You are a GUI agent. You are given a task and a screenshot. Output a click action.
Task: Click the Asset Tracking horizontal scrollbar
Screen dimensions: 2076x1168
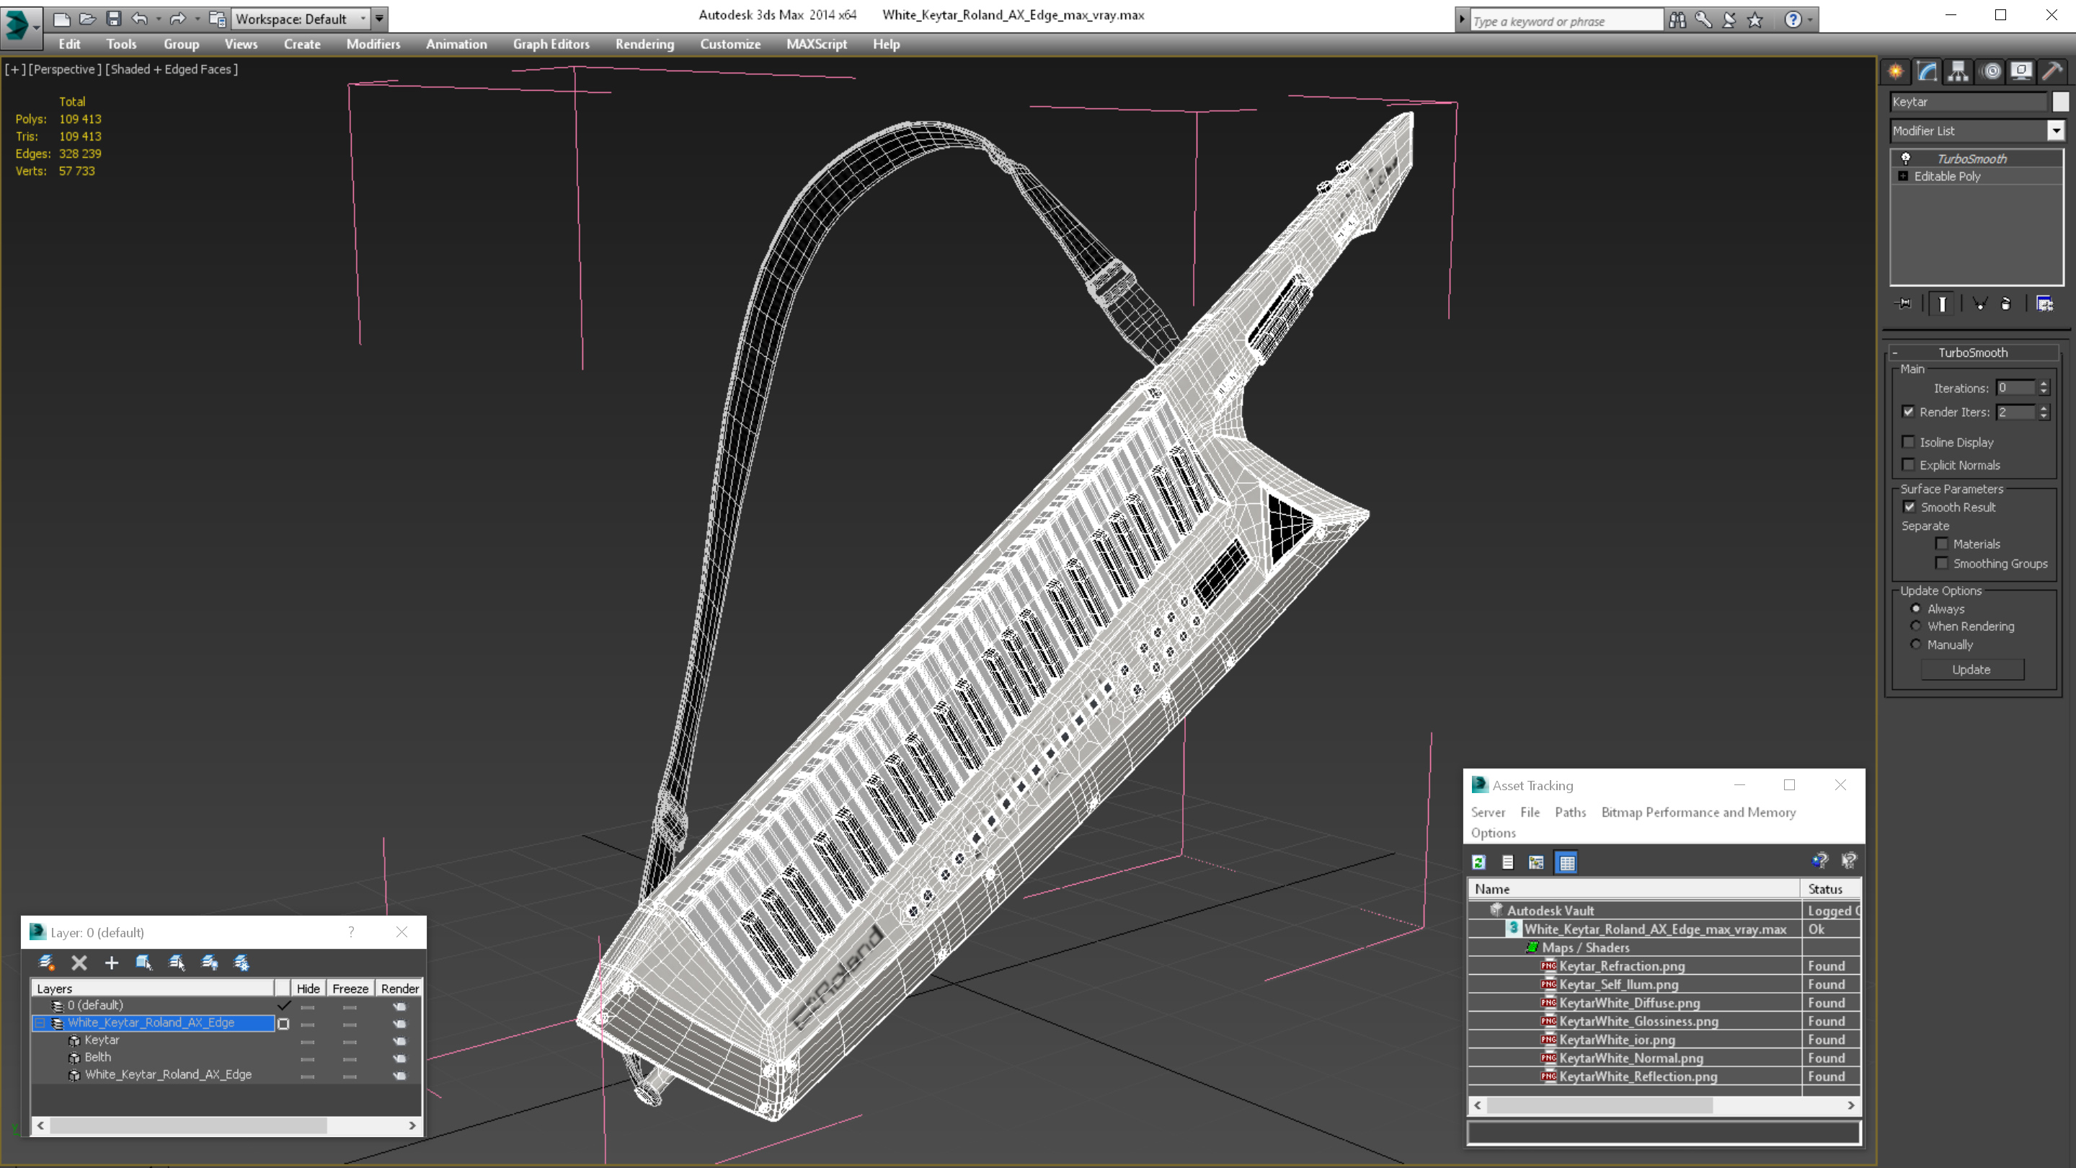coord(1664,1105)
